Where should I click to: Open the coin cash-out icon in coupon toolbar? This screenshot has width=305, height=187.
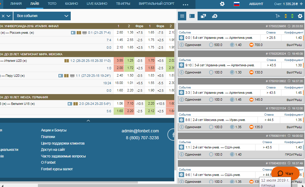(x=215, y=16)
